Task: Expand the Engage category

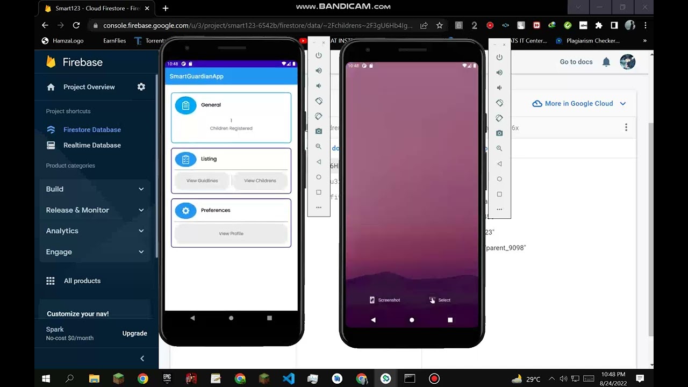Action: pyautogui.click(x=95, y=252)
